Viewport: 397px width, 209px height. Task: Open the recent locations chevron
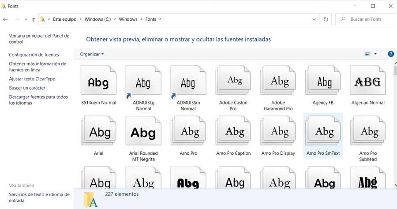[26, 19]
